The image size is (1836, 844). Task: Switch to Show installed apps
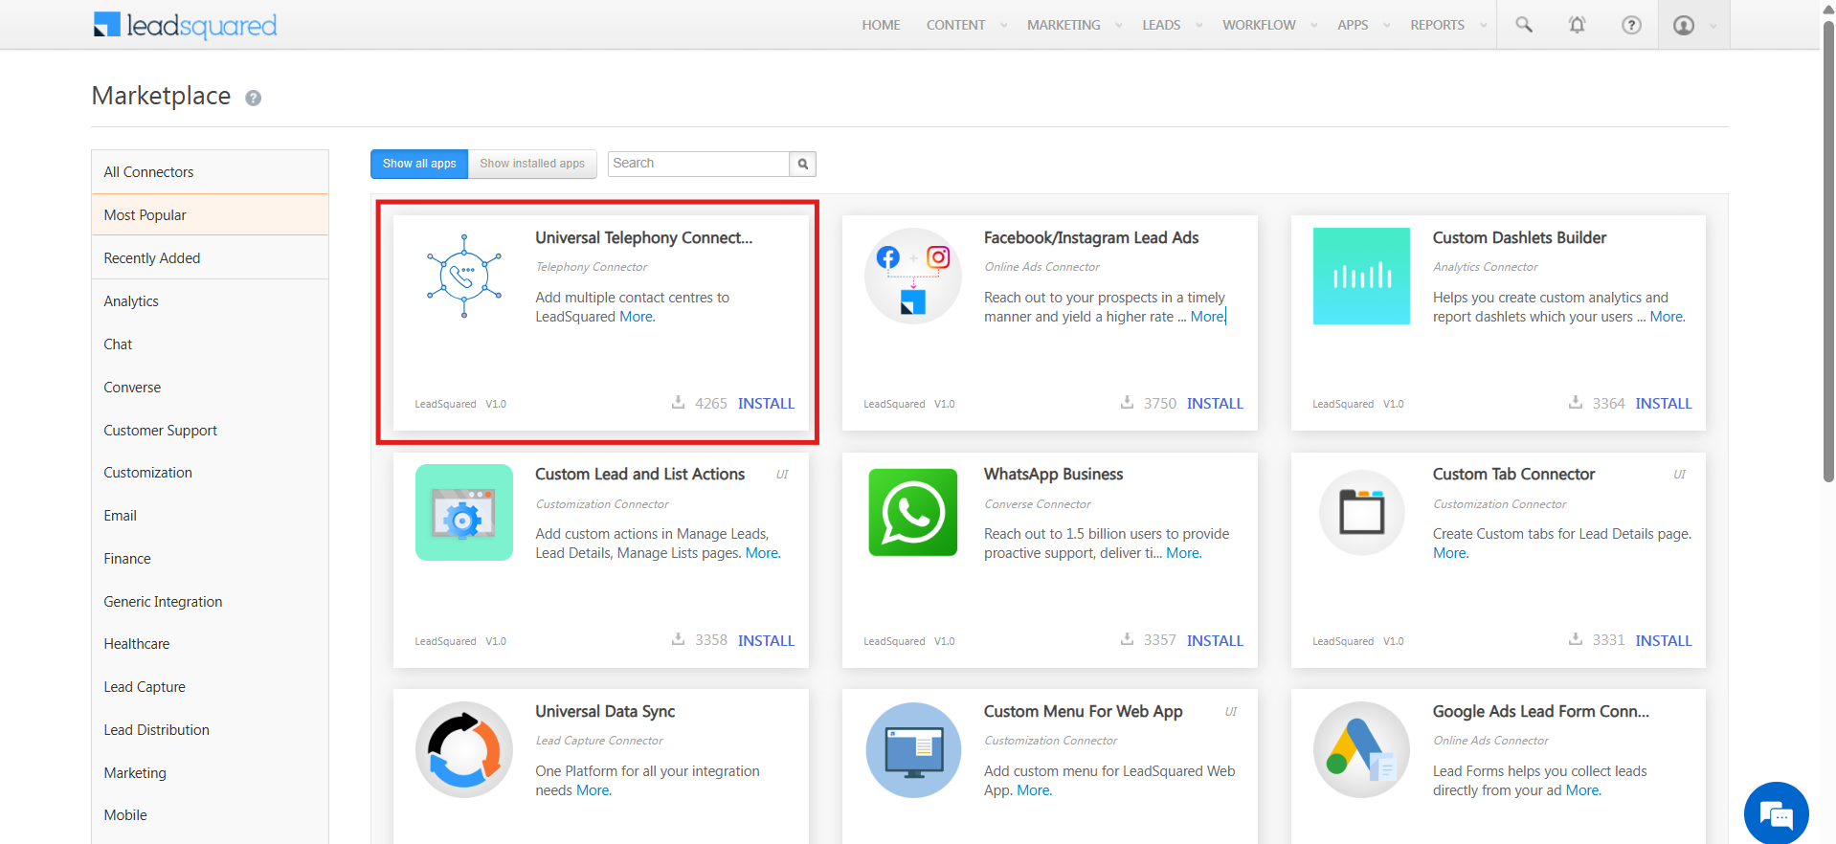pyautogui.click(x=532, y=164)
